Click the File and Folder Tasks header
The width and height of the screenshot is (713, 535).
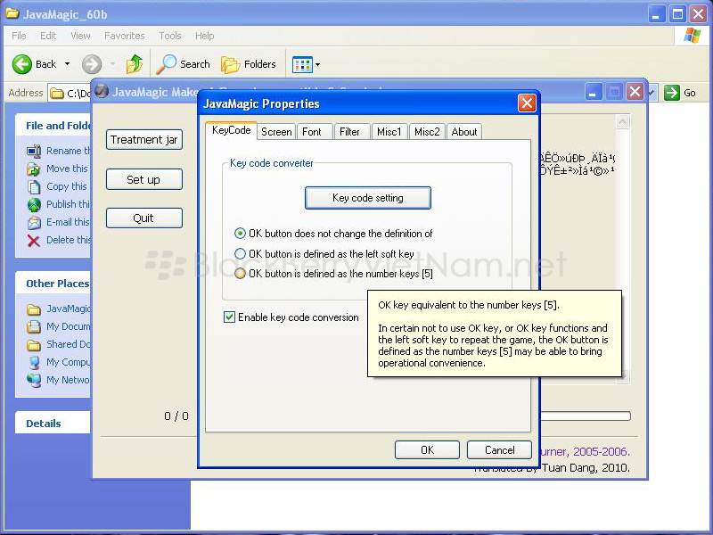pyautogui.click(x=53, y=126)
